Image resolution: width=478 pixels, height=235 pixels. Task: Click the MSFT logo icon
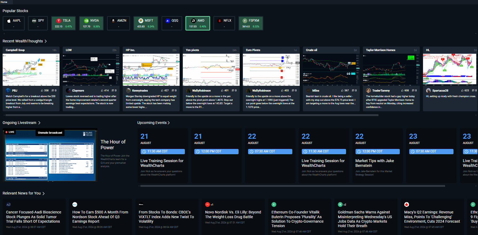pos(141,21)
